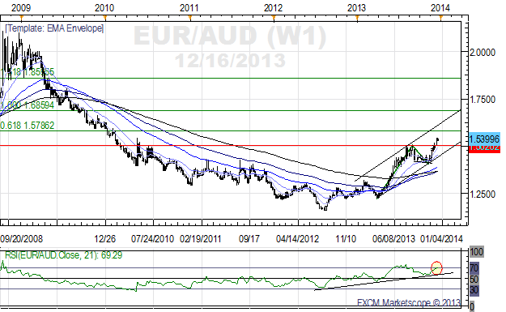
Task: Click the RSI 70 scale label
Action: (x=474, y=268)
